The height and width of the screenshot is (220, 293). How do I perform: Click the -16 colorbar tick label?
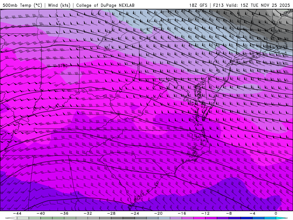182,213
